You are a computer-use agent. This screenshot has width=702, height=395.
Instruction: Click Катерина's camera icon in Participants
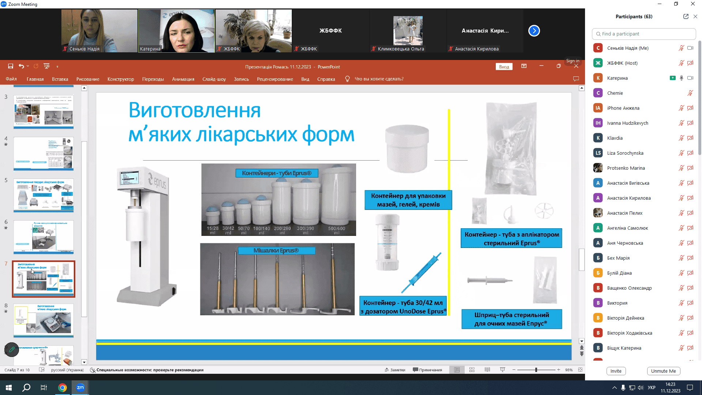pos(690,78)
